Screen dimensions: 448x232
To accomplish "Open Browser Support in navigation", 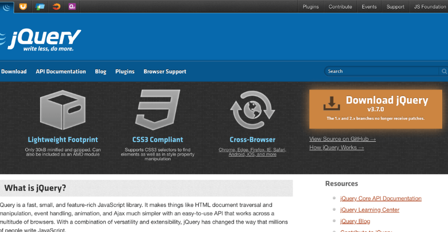I will click(164, 72).
